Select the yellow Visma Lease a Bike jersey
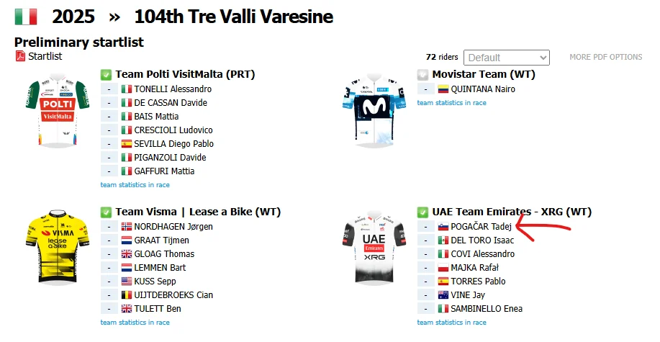This screenshot has height=342, width=660. coord(58,248)
